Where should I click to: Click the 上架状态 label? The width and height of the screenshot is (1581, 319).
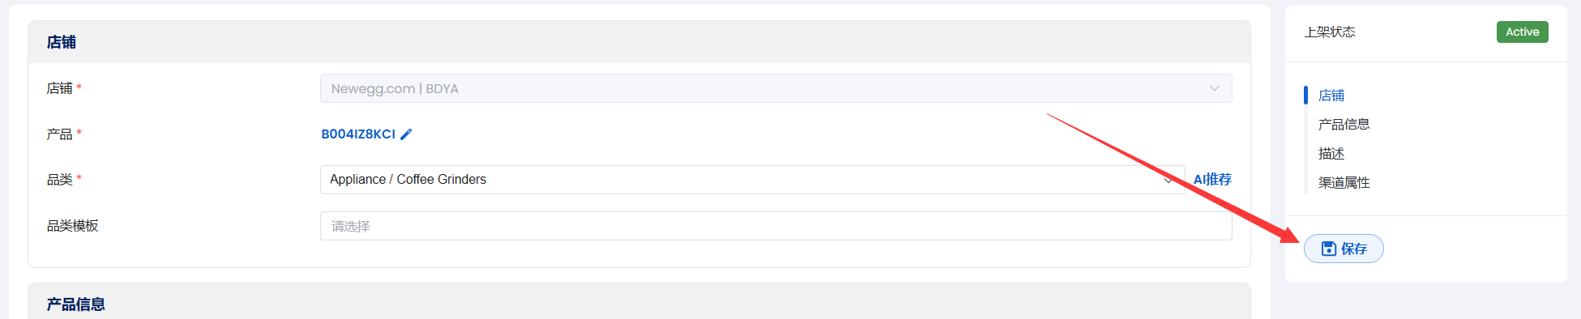tap(1330, 32)
